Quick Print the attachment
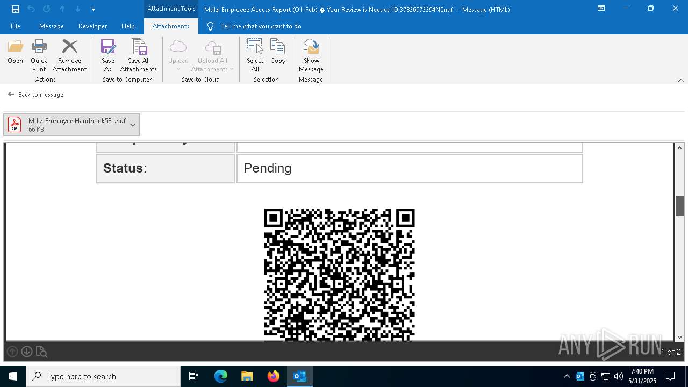 click(39, 55)
